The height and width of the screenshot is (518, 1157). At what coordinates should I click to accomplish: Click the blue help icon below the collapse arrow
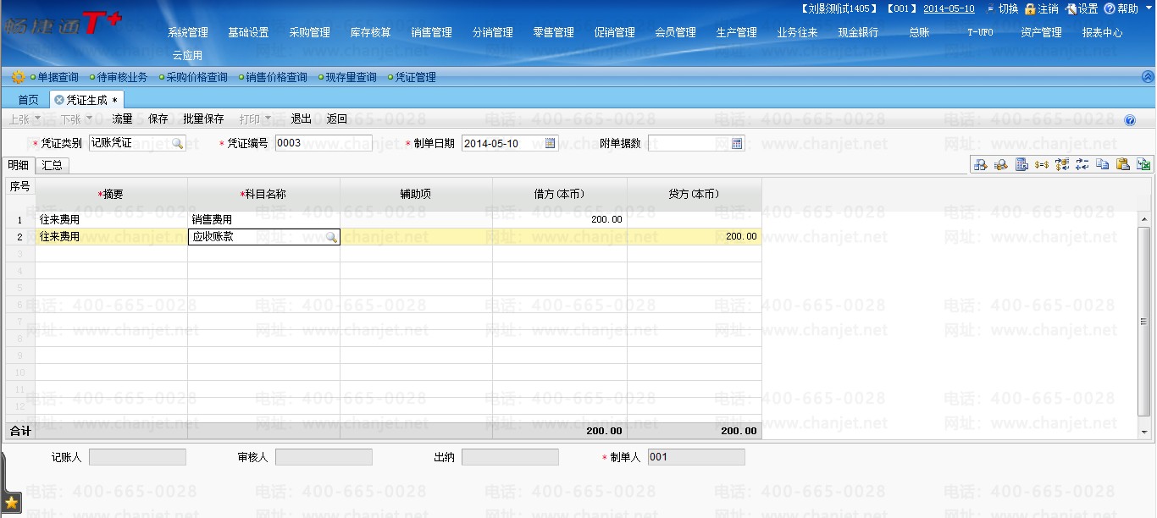tap(1130, 120)
